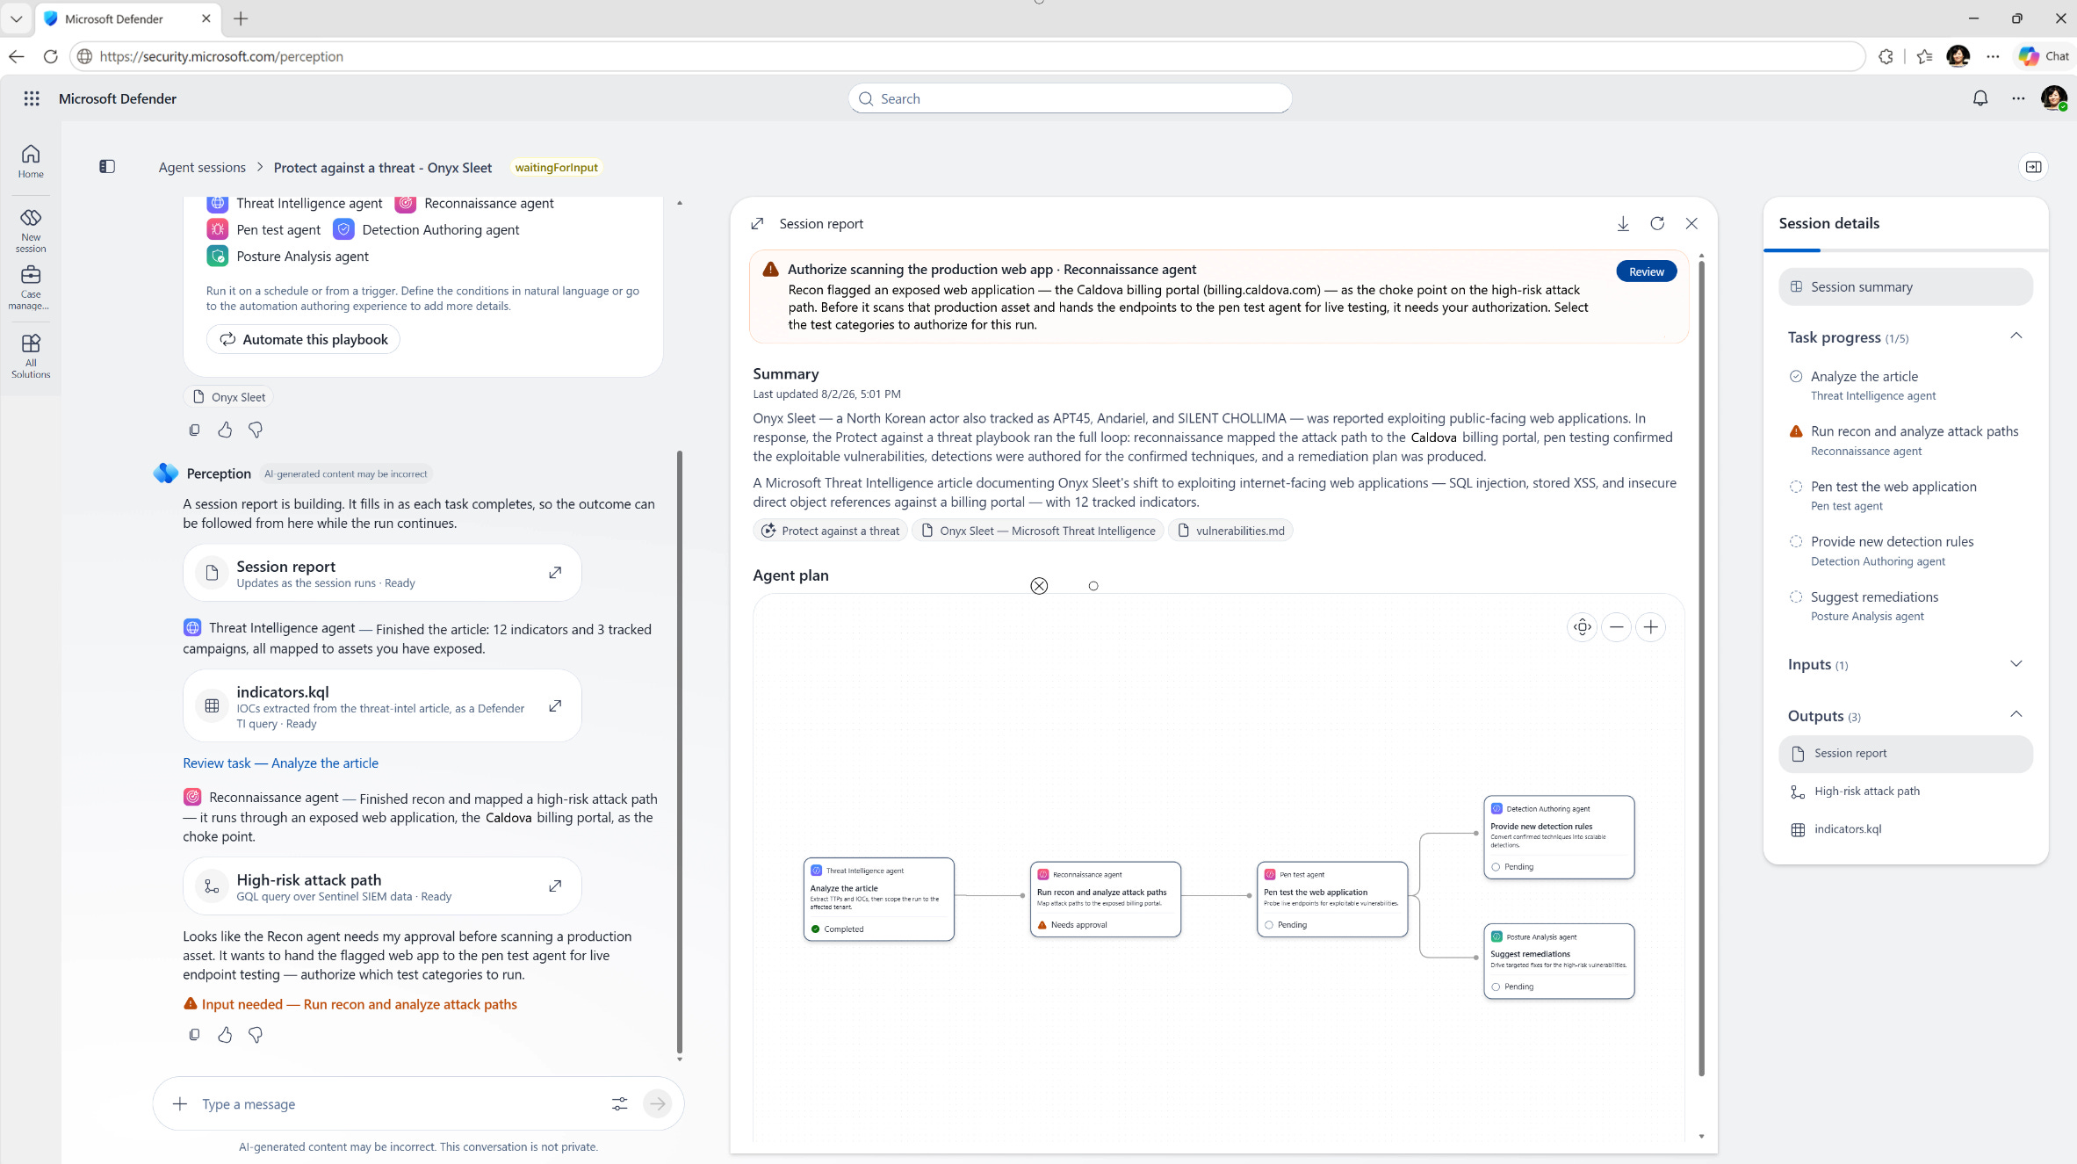Toggle the sessions list panel icon
Viewport: 2077px width, 1164px height.
pos(107,167)
